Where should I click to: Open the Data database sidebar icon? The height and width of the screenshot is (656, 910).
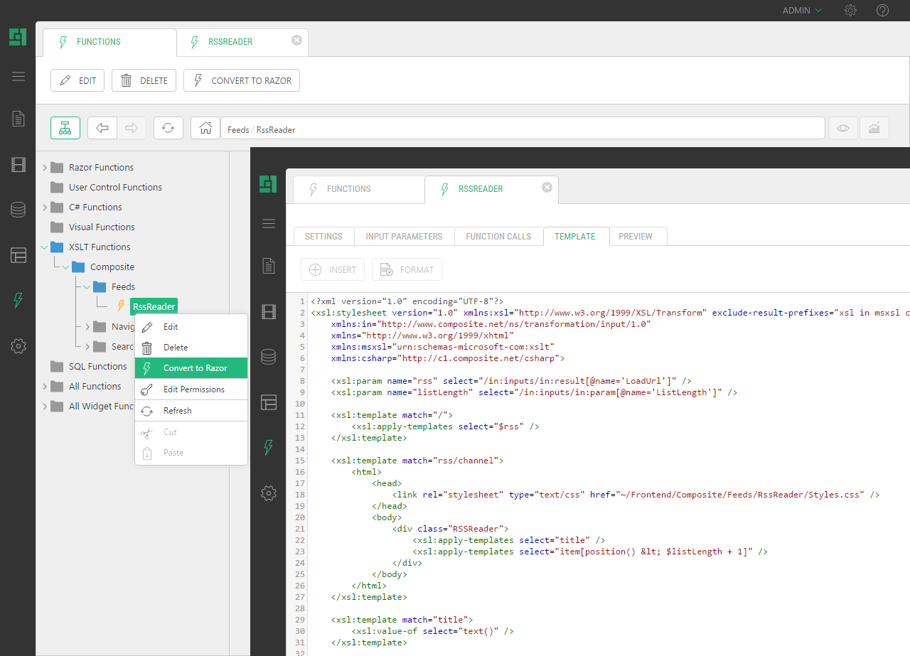(x=18, y=210)
